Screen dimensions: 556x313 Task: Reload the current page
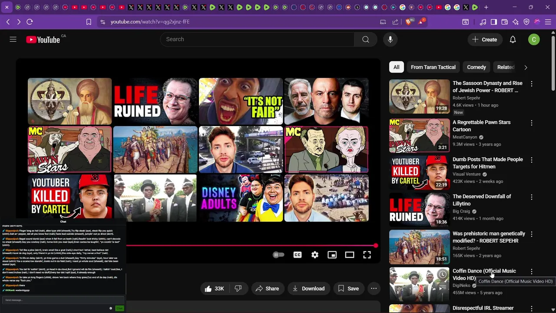[30, 22]
